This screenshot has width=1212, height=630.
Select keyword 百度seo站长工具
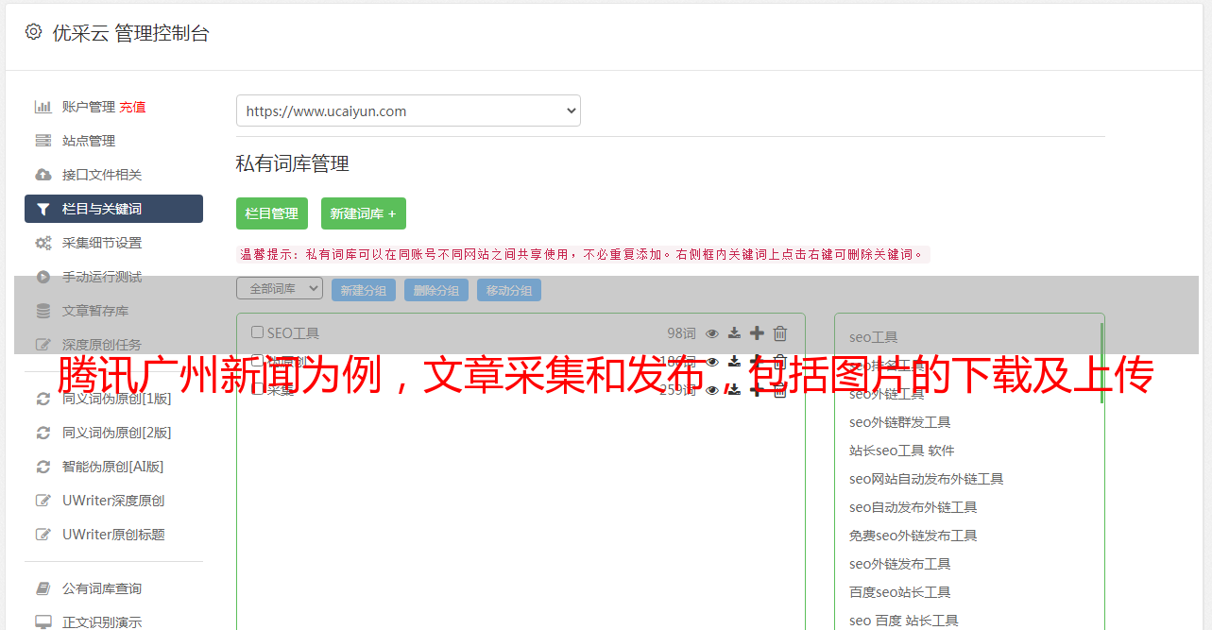click(900, 592)
